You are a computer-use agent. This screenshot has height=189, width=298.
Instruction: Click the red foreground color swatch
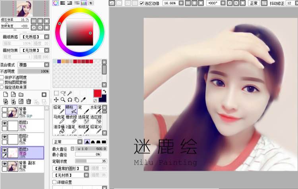pos(97,93)
